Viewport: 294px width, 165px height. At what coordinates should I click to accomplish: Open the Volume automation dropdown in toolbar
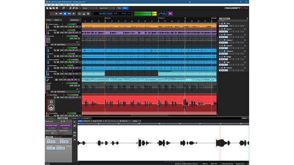pos(90,8)
